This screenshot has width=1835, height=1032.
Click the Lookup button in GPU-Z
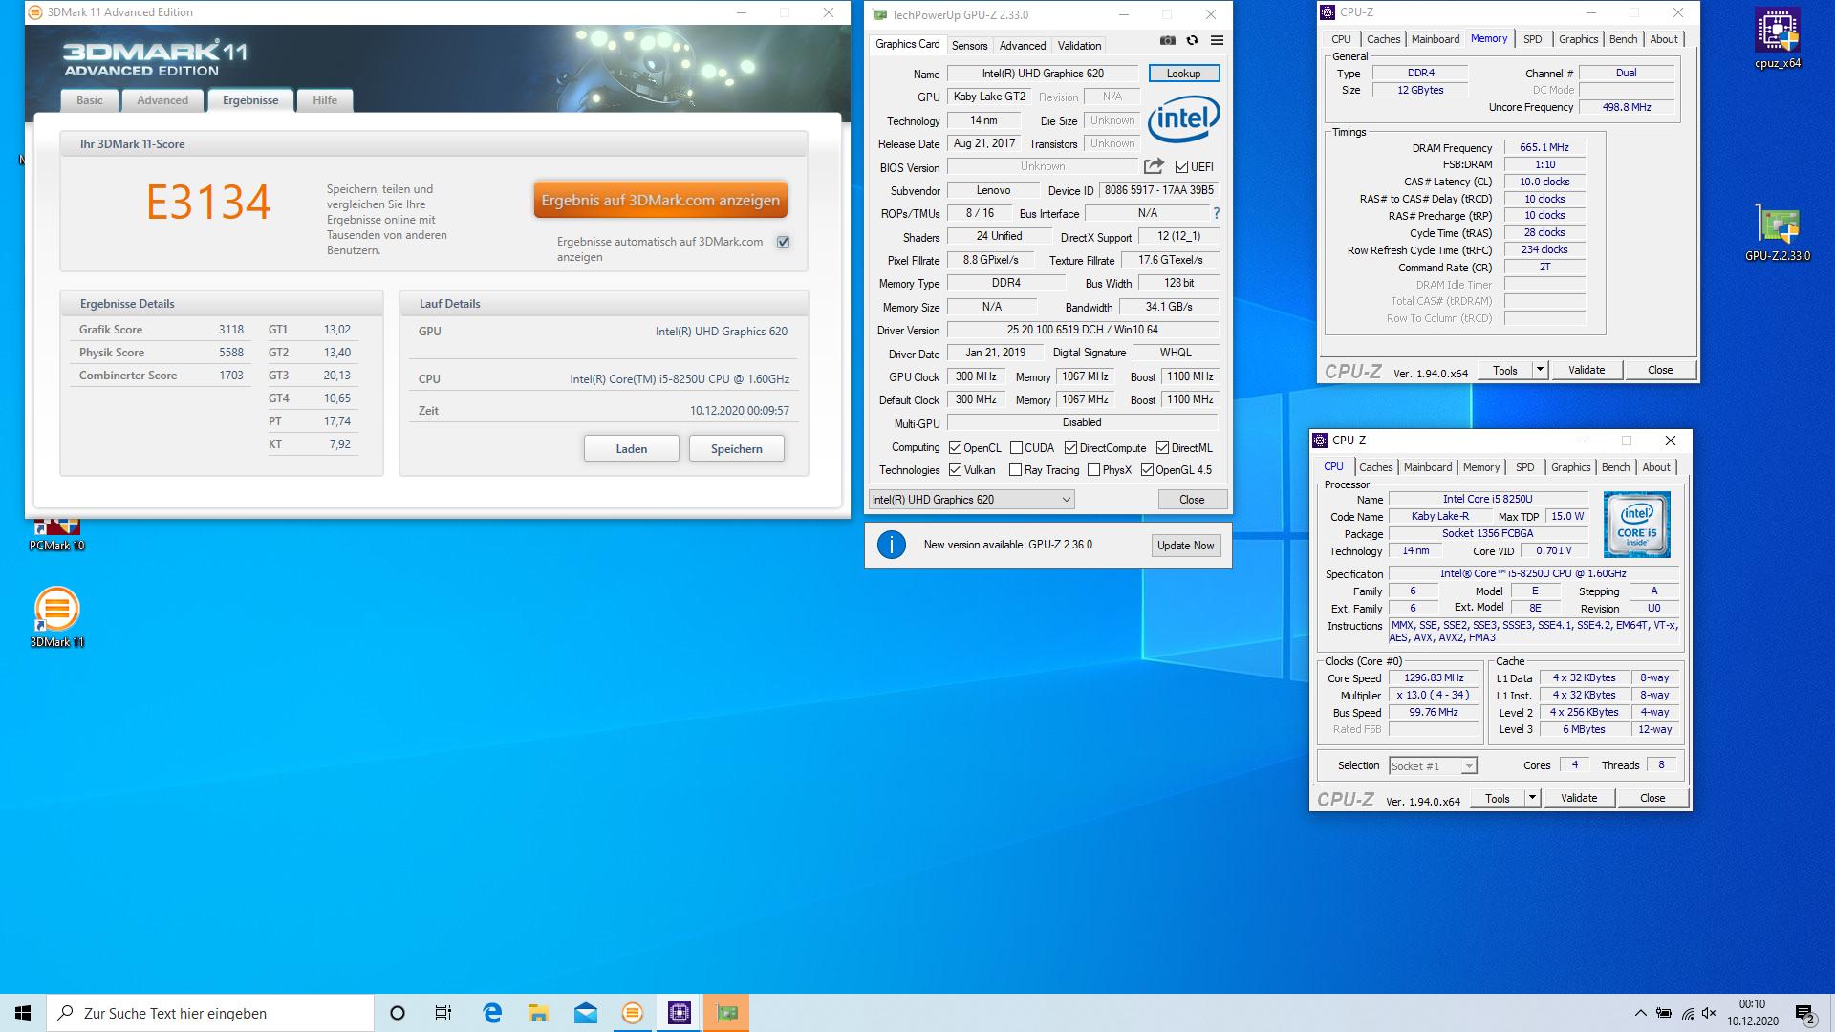click(x=1183, y=74)
